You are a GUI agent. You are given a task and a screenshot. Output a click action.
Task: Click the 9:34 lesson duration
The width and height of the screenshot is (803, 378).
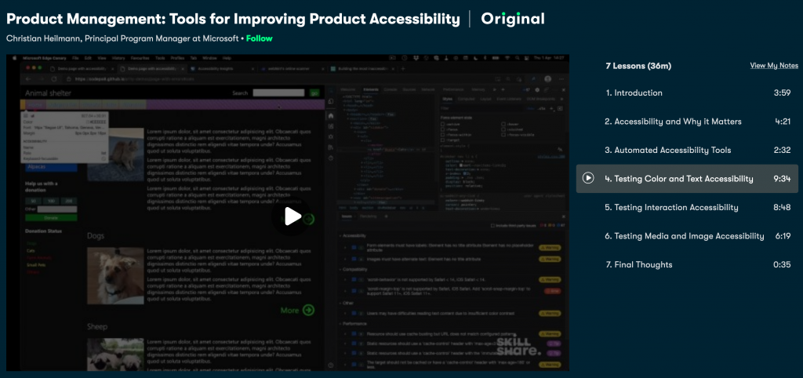pos(783,179)
